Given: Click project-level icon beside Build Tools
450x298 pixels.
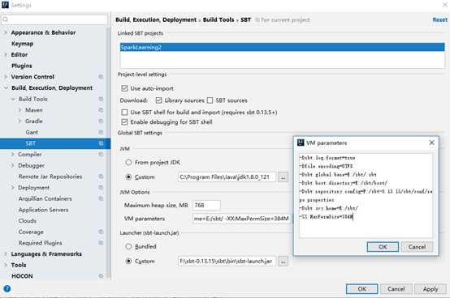Looking at the screenshot, I should [101, 99].
